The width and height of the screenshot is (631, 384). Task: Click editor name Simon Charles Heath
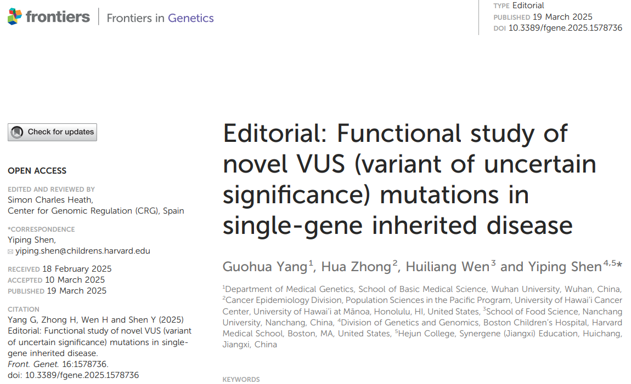tap(50, 200)
